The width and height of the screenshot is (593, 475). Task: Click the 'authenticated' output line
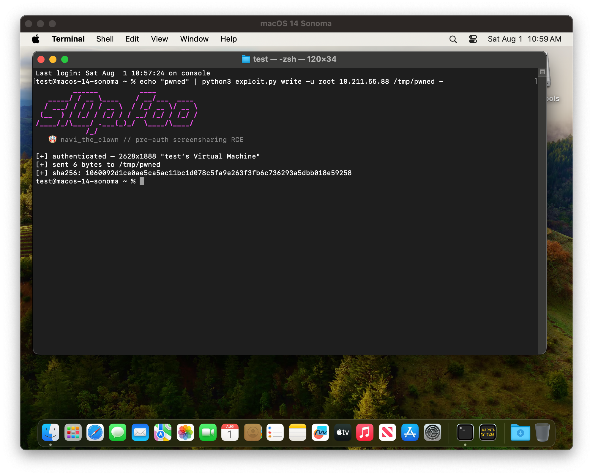(x=148, y=156)
